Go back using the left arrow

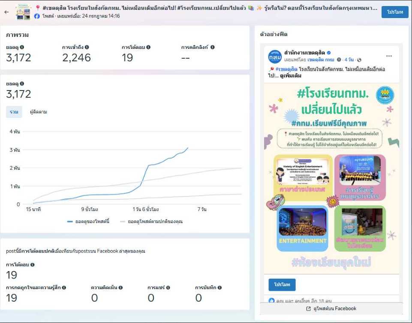6,12
